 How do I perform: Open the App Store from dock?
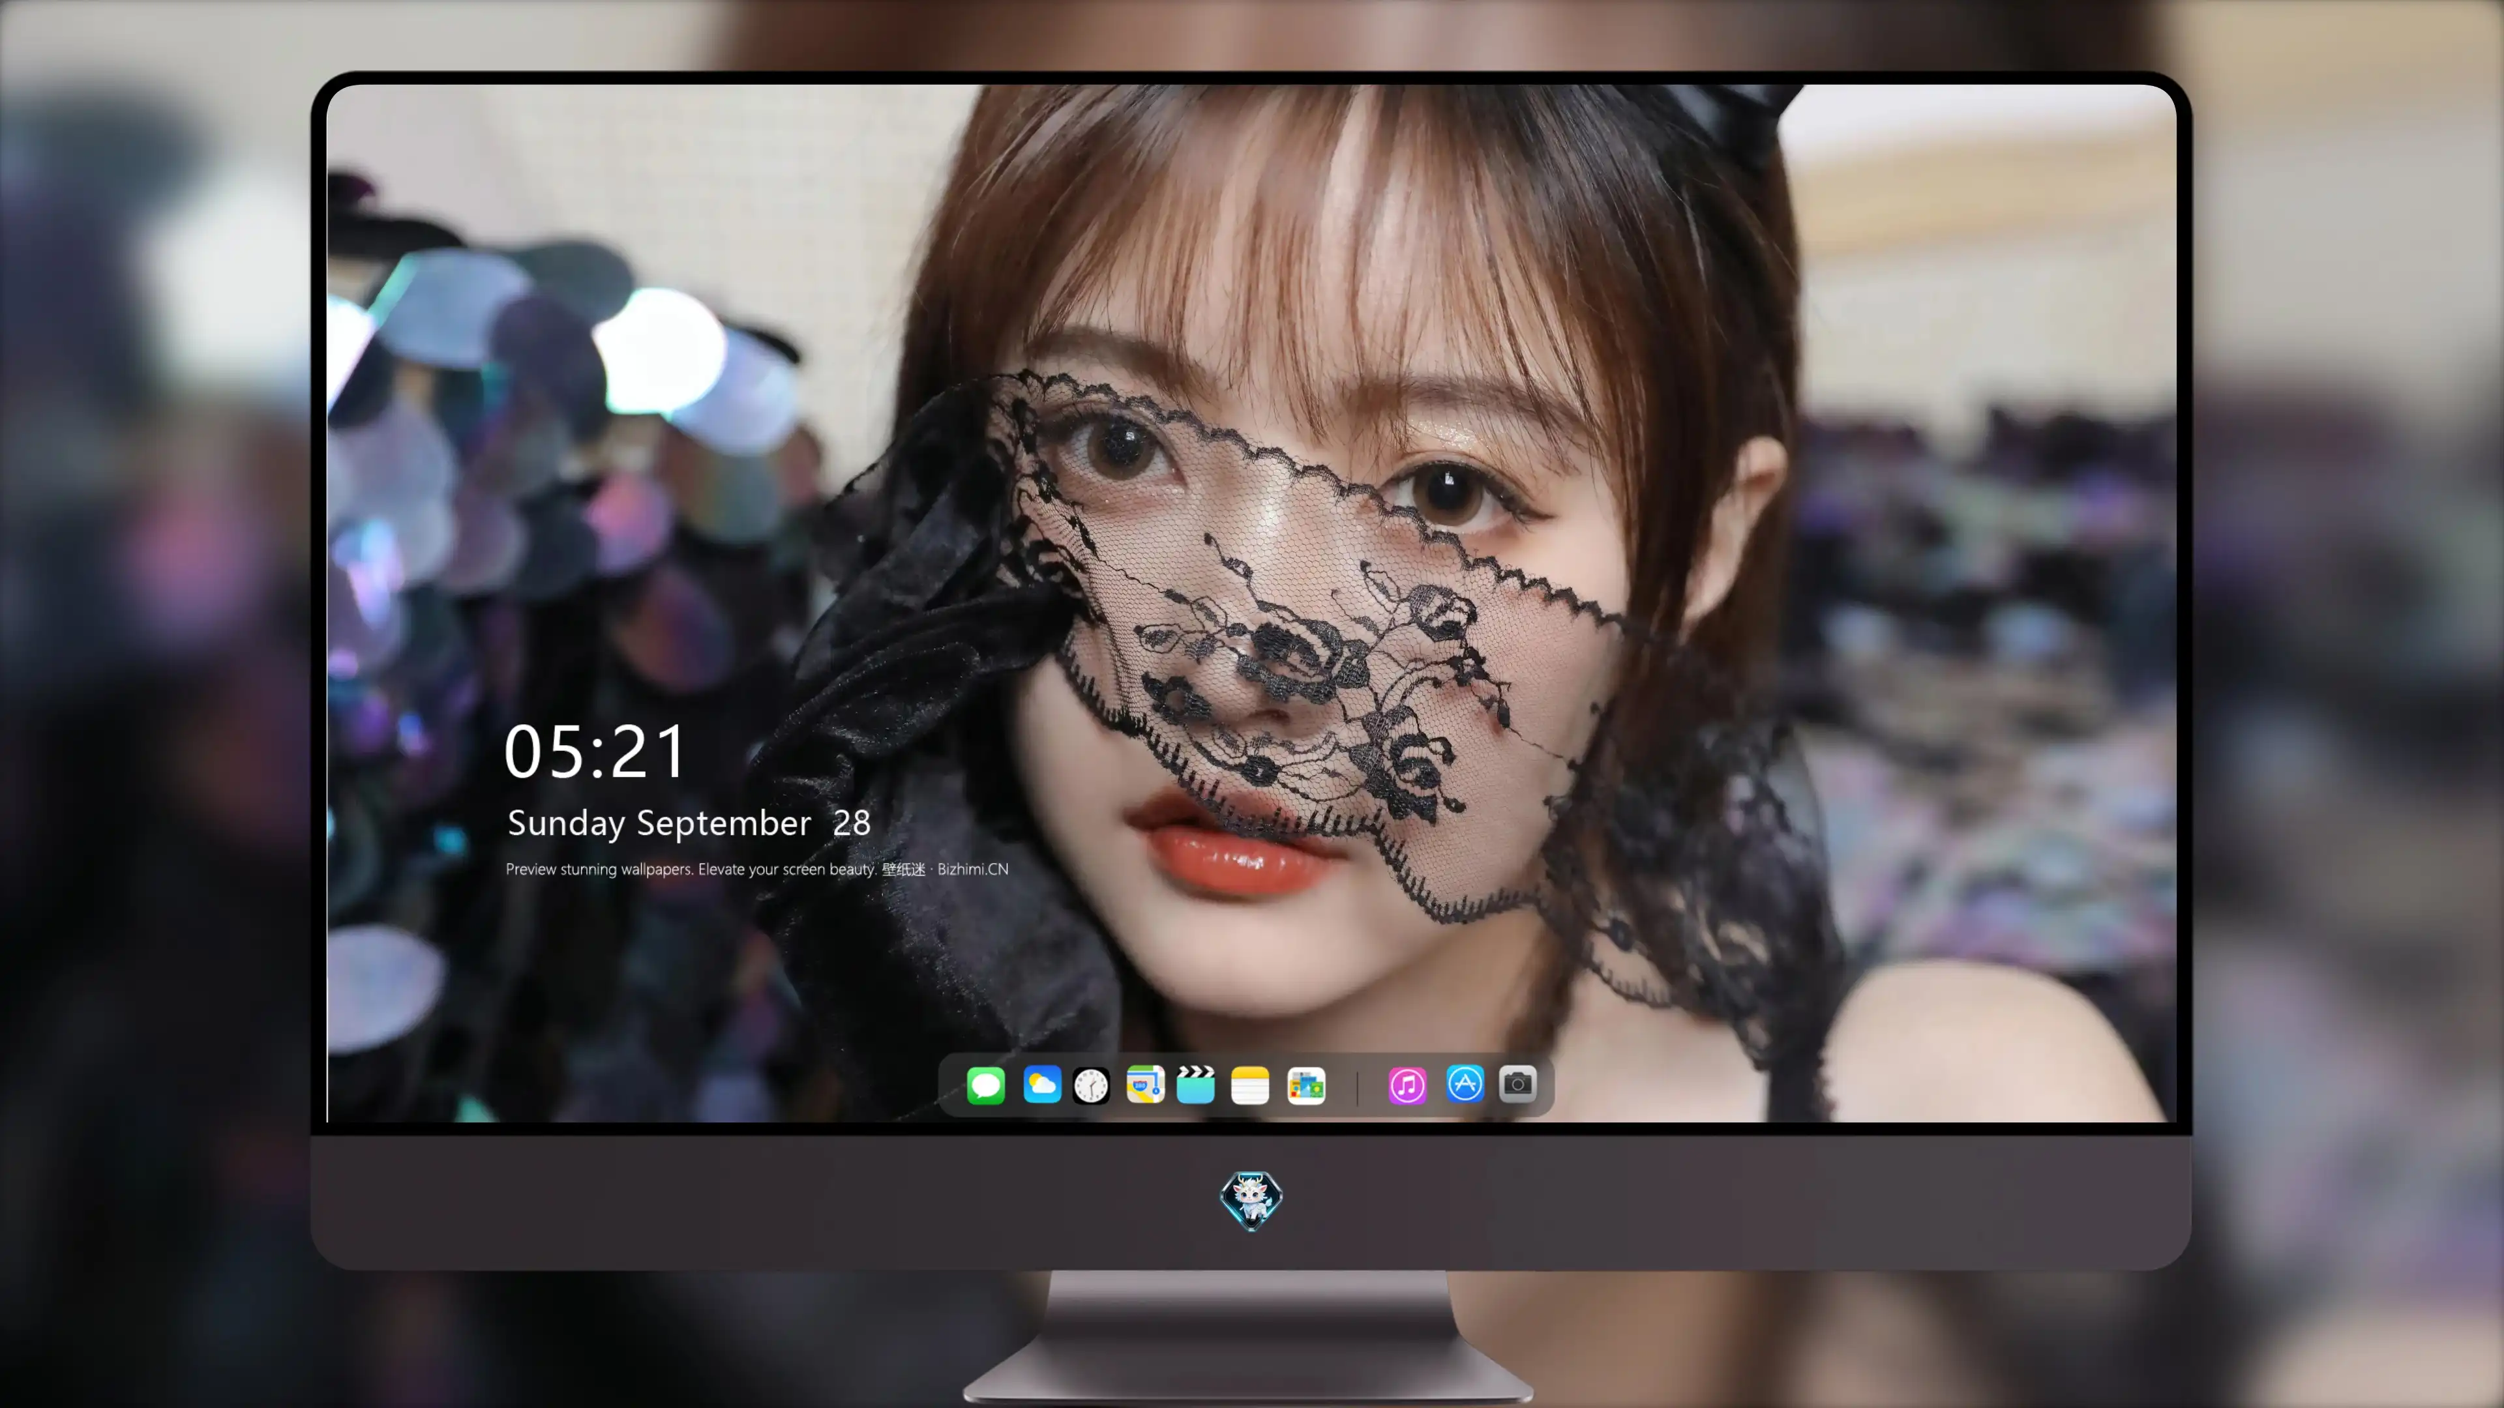click(x=1465, y=1083)
